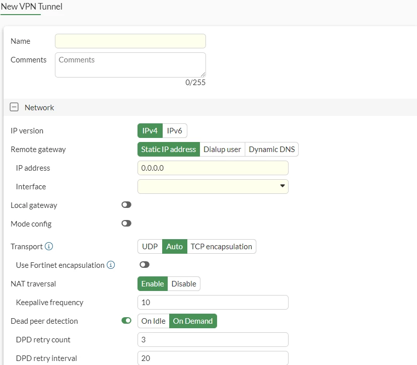The image size is (417, 365).
Task: Turn off Dead peer detection switch
Action: pyautogui.click(x=126, y=321)
